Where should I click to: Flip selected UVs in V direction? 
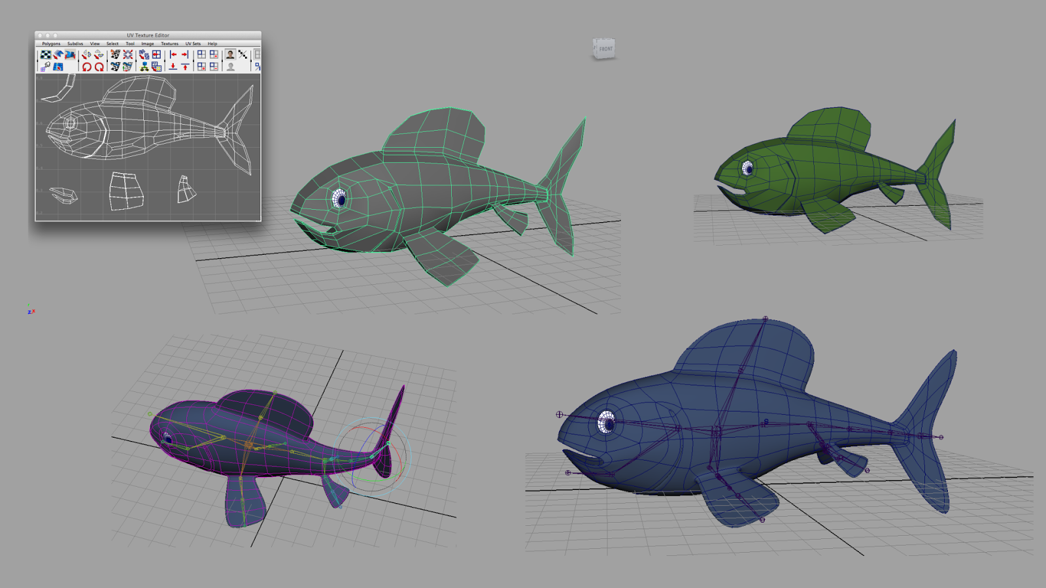(x=97, y=54)
